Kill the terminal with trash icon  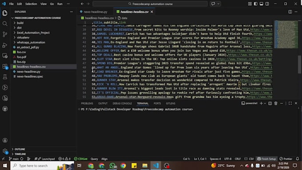[276, 103]
